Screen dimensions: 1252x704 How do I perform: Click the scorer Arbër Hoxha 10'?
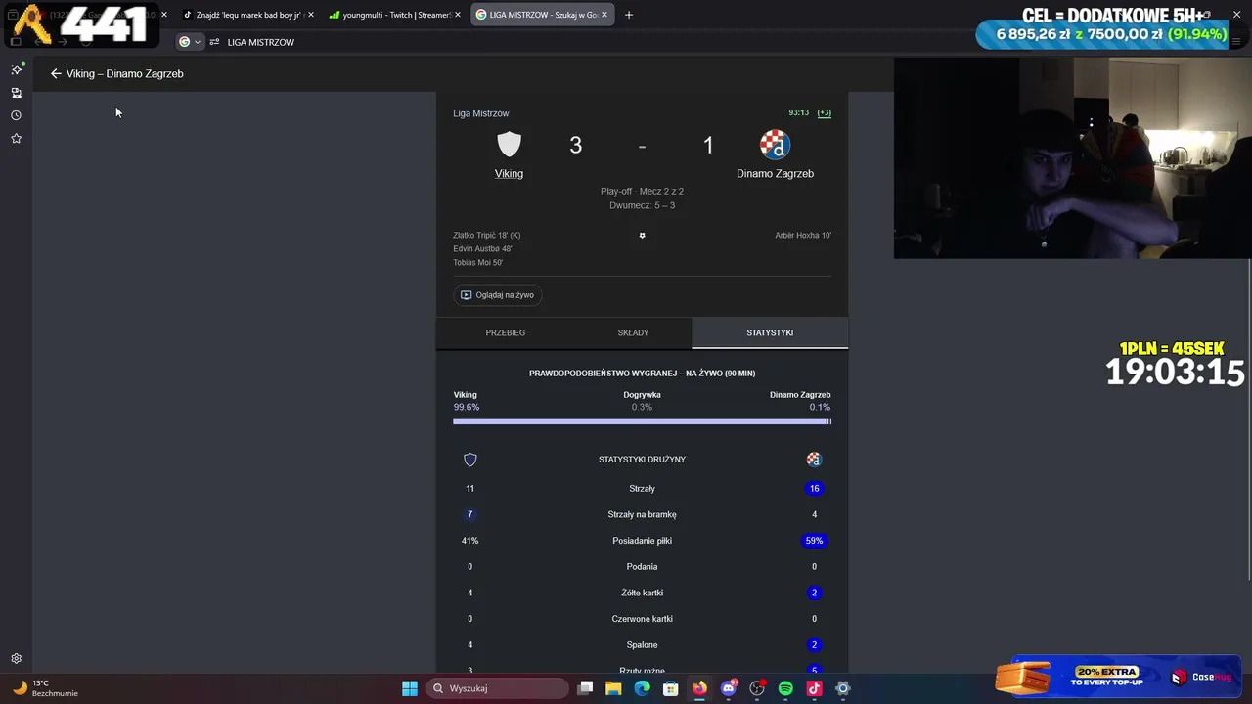(803, 236)
